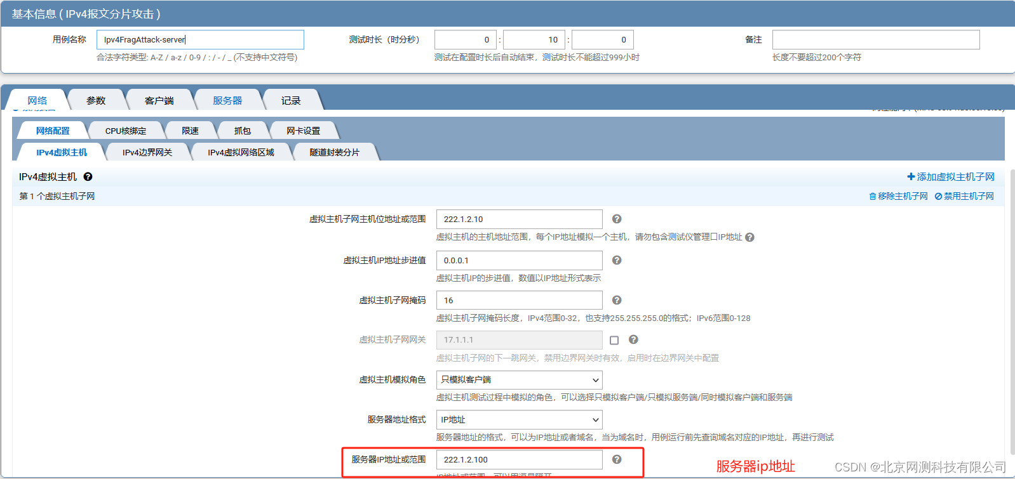Select the IPv4边界网关 tab
Viewport: 1015px width, 479px height.
[x=147, y=152]
